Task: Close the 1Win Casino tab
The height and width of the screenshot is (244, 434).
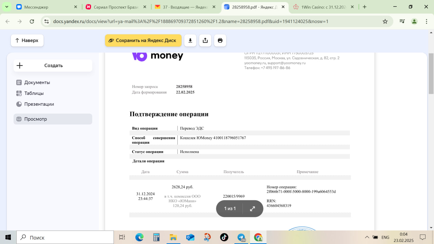Action: [x=352, y=7]
